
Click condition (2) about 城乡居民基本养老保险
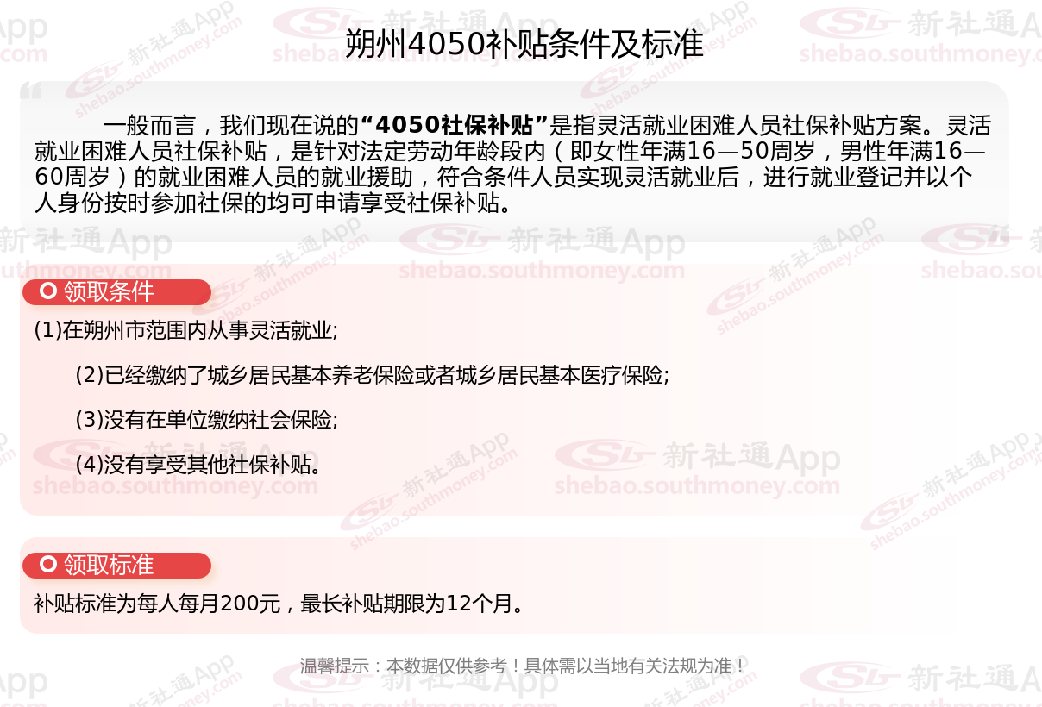(373, 375)
